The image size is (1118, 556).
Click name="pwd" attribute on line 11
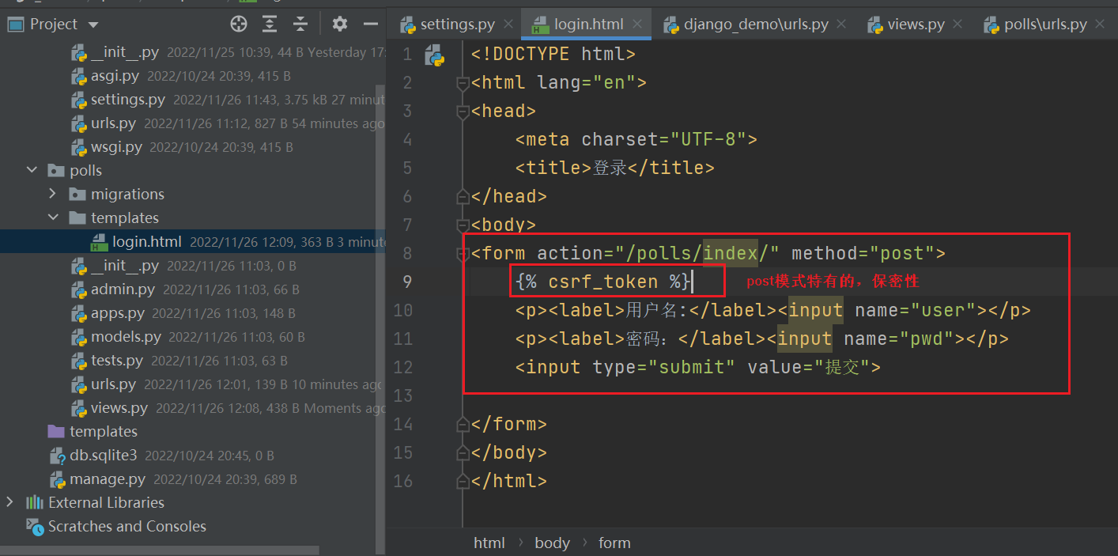899,339
